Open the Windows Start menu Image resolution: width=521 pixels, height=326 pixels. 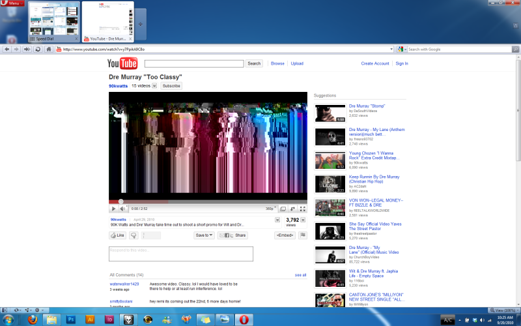8,320
